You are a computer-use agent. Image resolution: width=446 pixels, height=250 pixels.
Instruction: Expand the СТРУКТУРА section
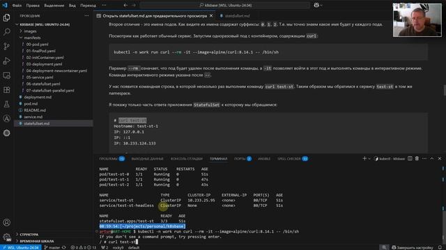pos(29,235)
